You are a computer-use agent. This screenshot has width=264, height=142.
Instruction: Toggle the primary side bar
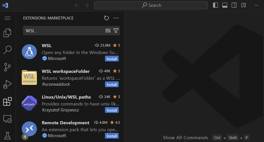click(215, 5)
